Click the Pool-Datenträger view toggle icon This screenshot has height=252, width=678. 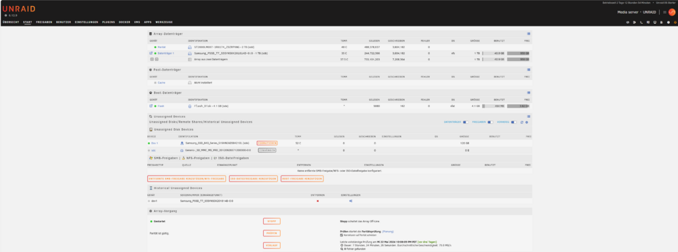coord(528,69)
